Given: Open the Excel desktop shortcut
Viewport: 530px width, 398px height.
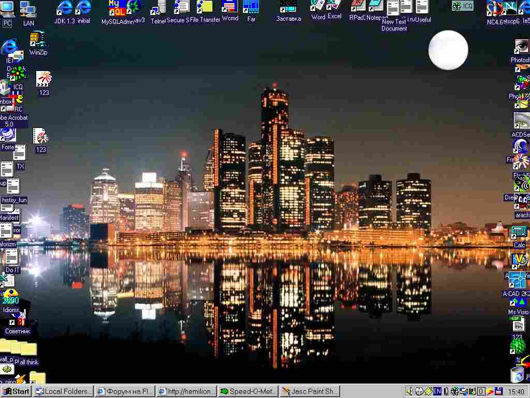Looking at the screenshot, I should (x=334, y=9).
